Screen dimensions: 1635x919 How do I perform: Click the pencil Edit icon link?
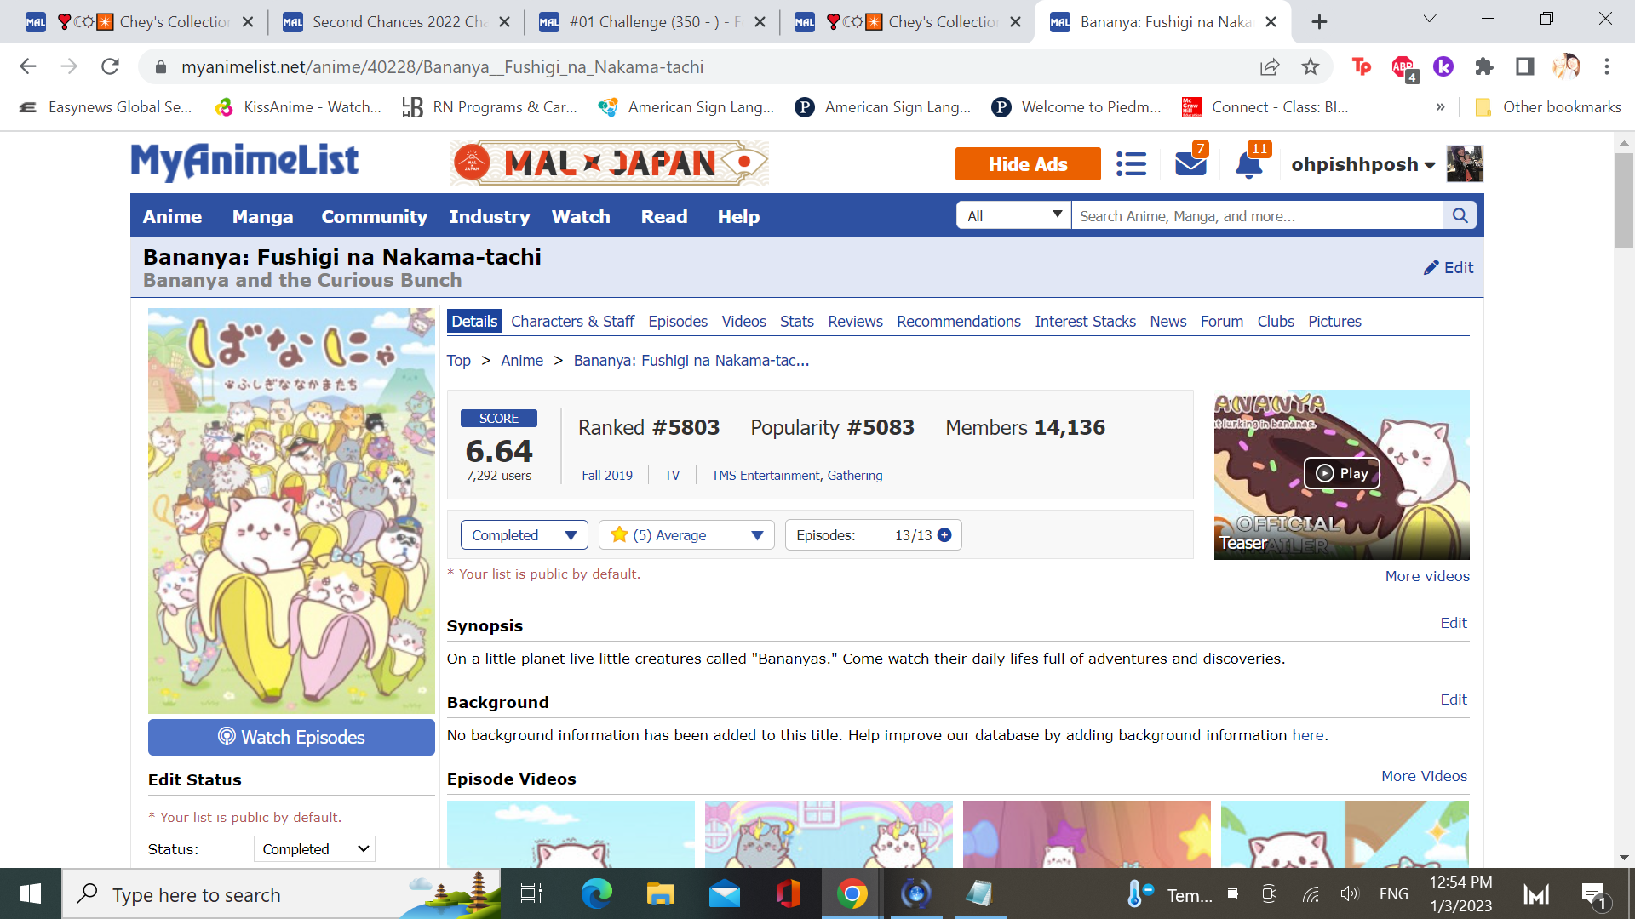pyautogui.click(x=1449, y=267)
